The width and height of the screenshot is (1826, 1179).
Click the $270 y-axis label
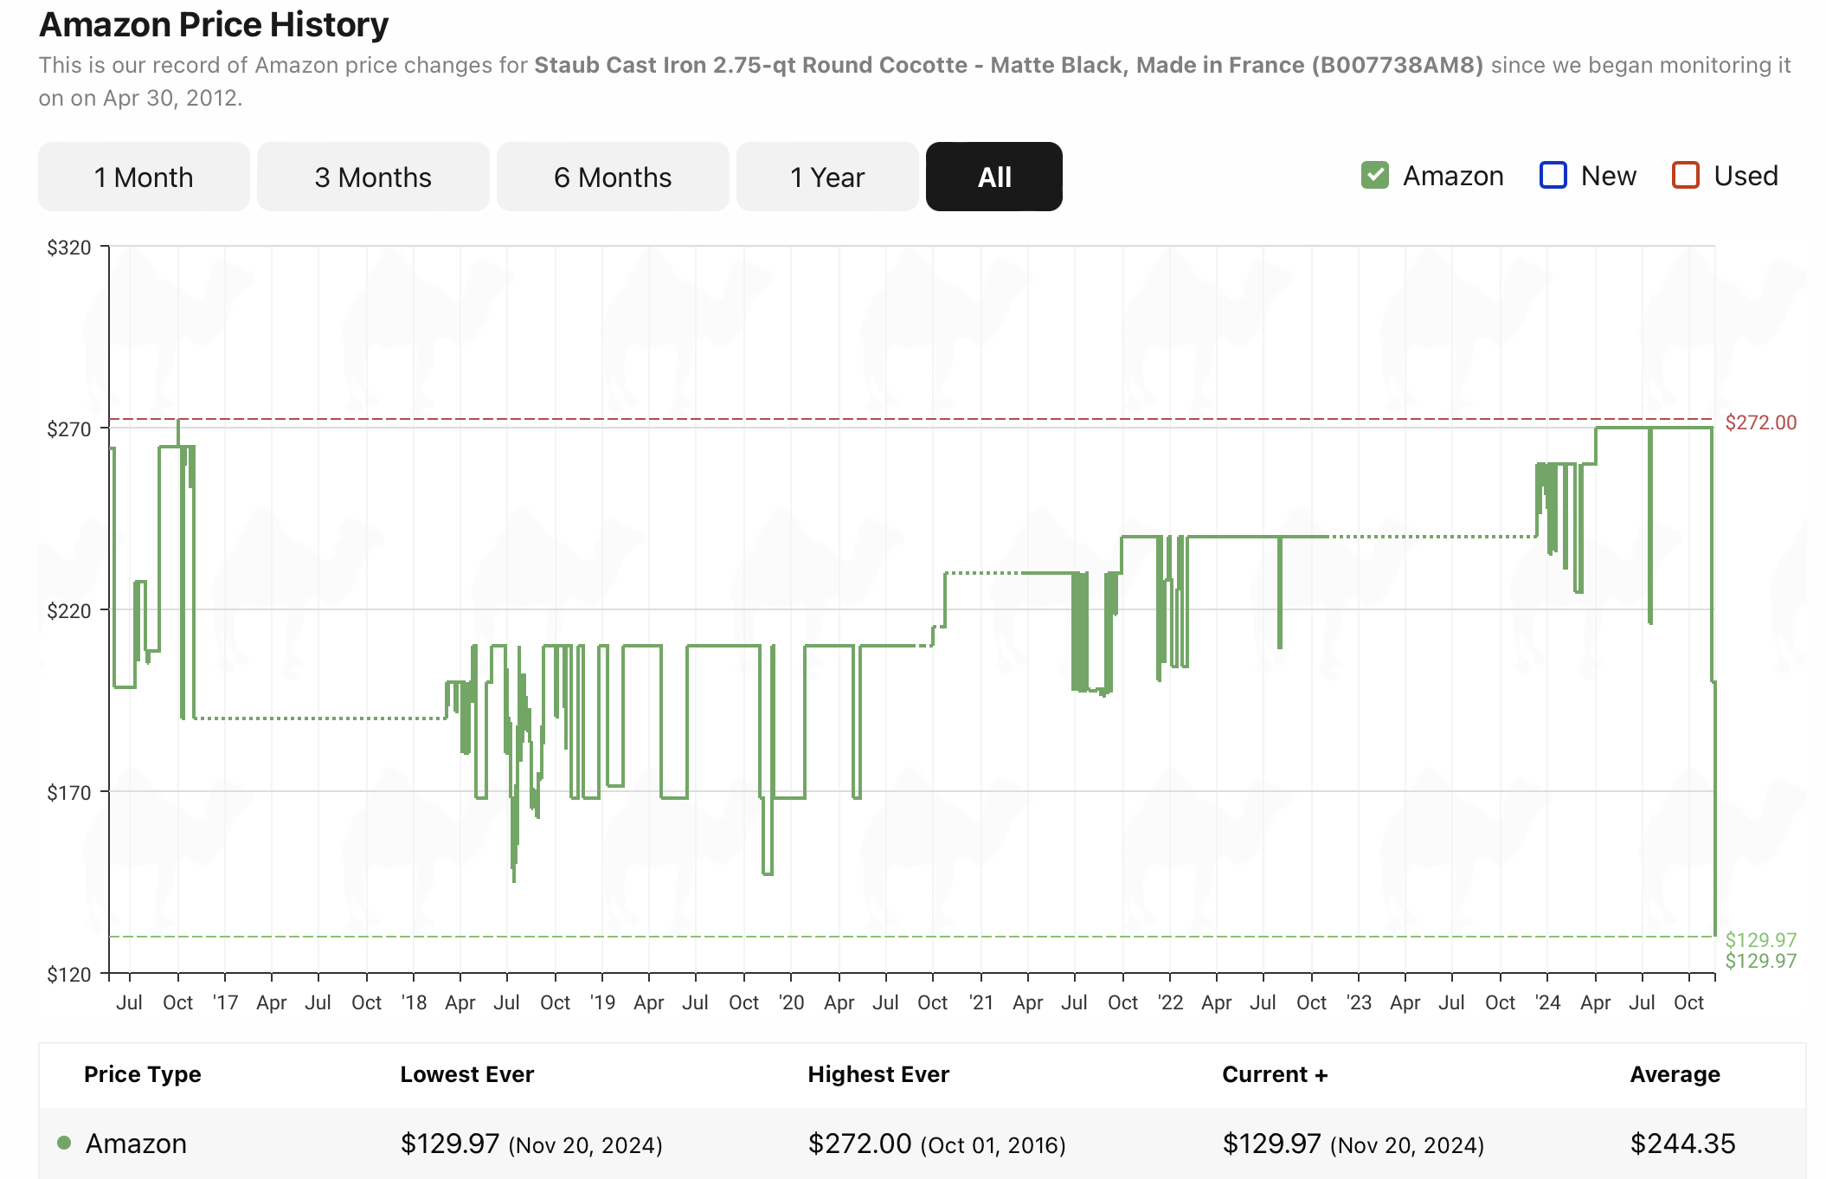pos(68,429)
